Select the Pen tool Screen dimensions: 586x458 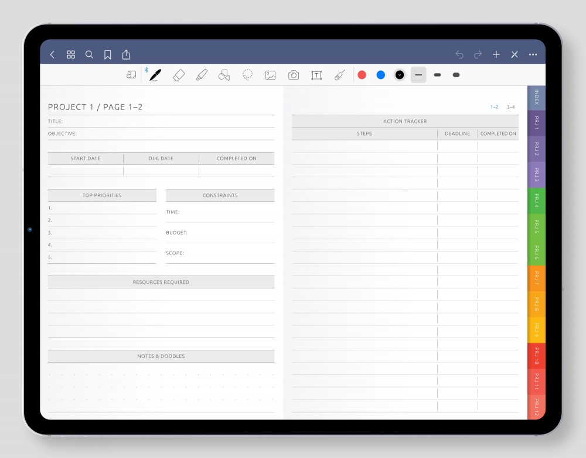click(x=155, y=75)
